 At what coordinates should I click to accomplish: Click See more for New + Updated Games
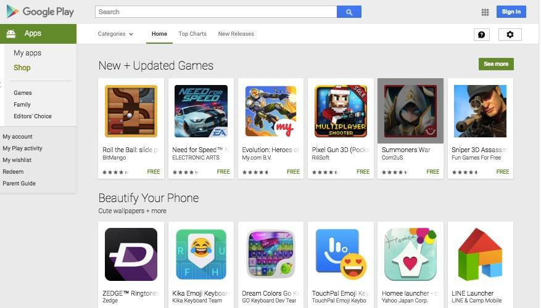[x=496, y=64]
